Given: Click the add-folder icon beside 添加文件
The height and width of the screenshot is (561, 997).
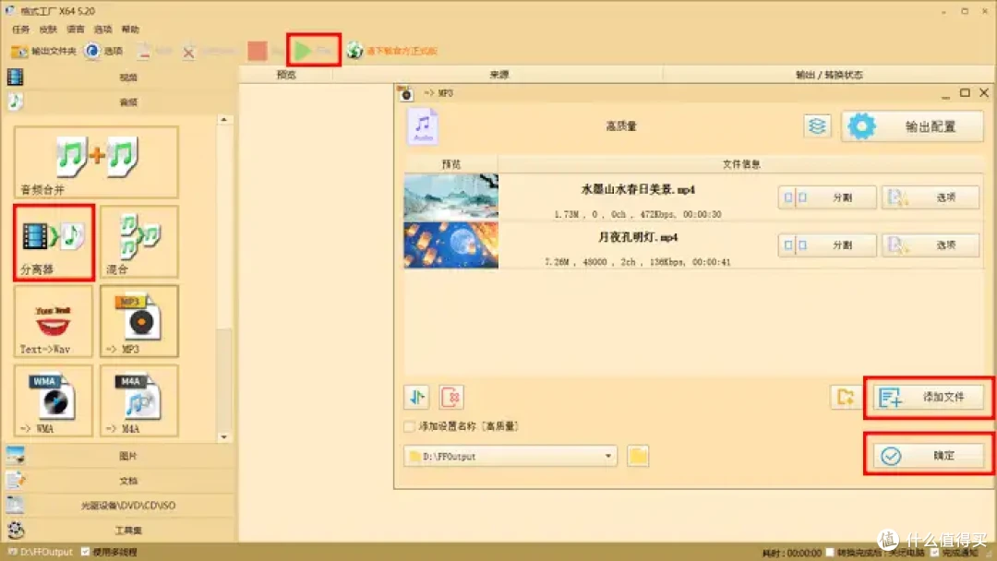Looking at the screenshot, I should point(845,397).
